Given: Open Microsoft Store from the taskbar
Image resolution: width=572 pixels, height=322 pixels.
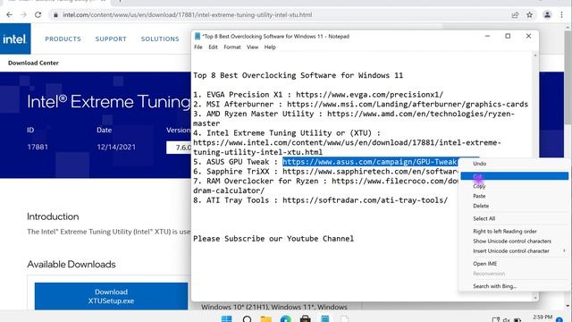Looking at the screenshot, I should coord(306,319).
